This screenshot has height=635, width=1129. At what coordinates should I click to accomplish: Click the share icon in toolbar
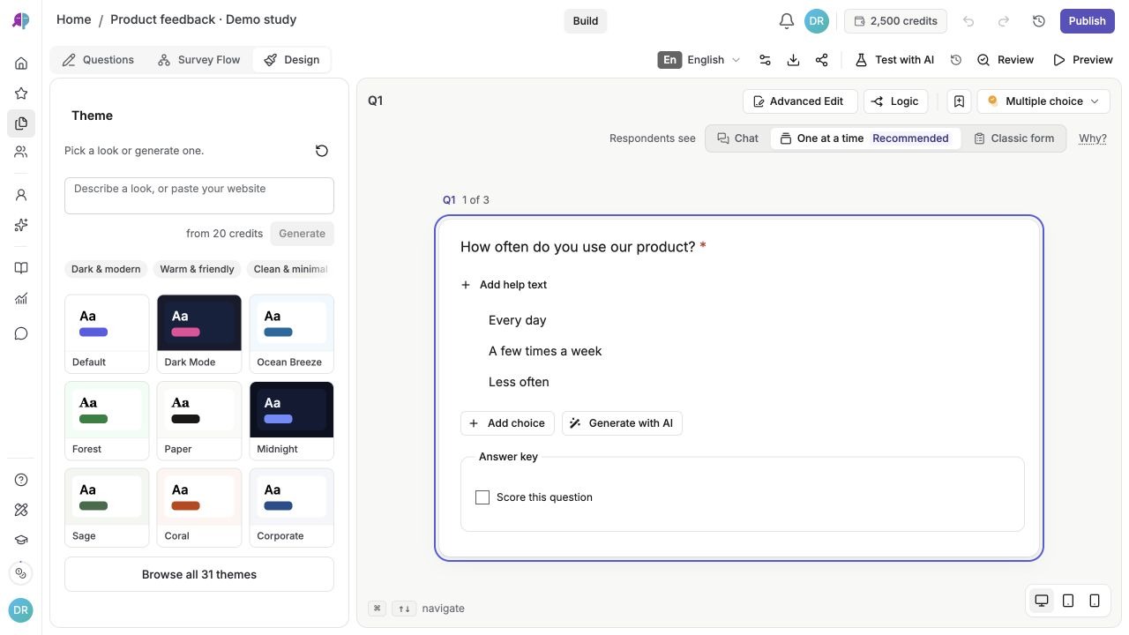point(821,60)
